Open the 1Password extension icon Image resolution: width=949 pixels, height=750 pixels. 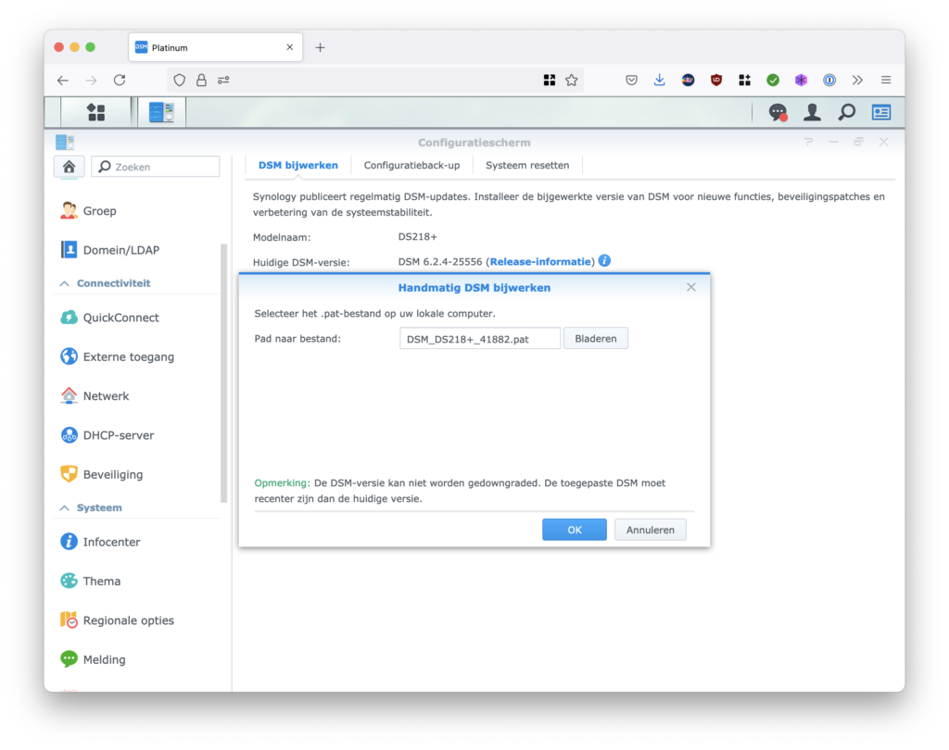tap(829, 80)
